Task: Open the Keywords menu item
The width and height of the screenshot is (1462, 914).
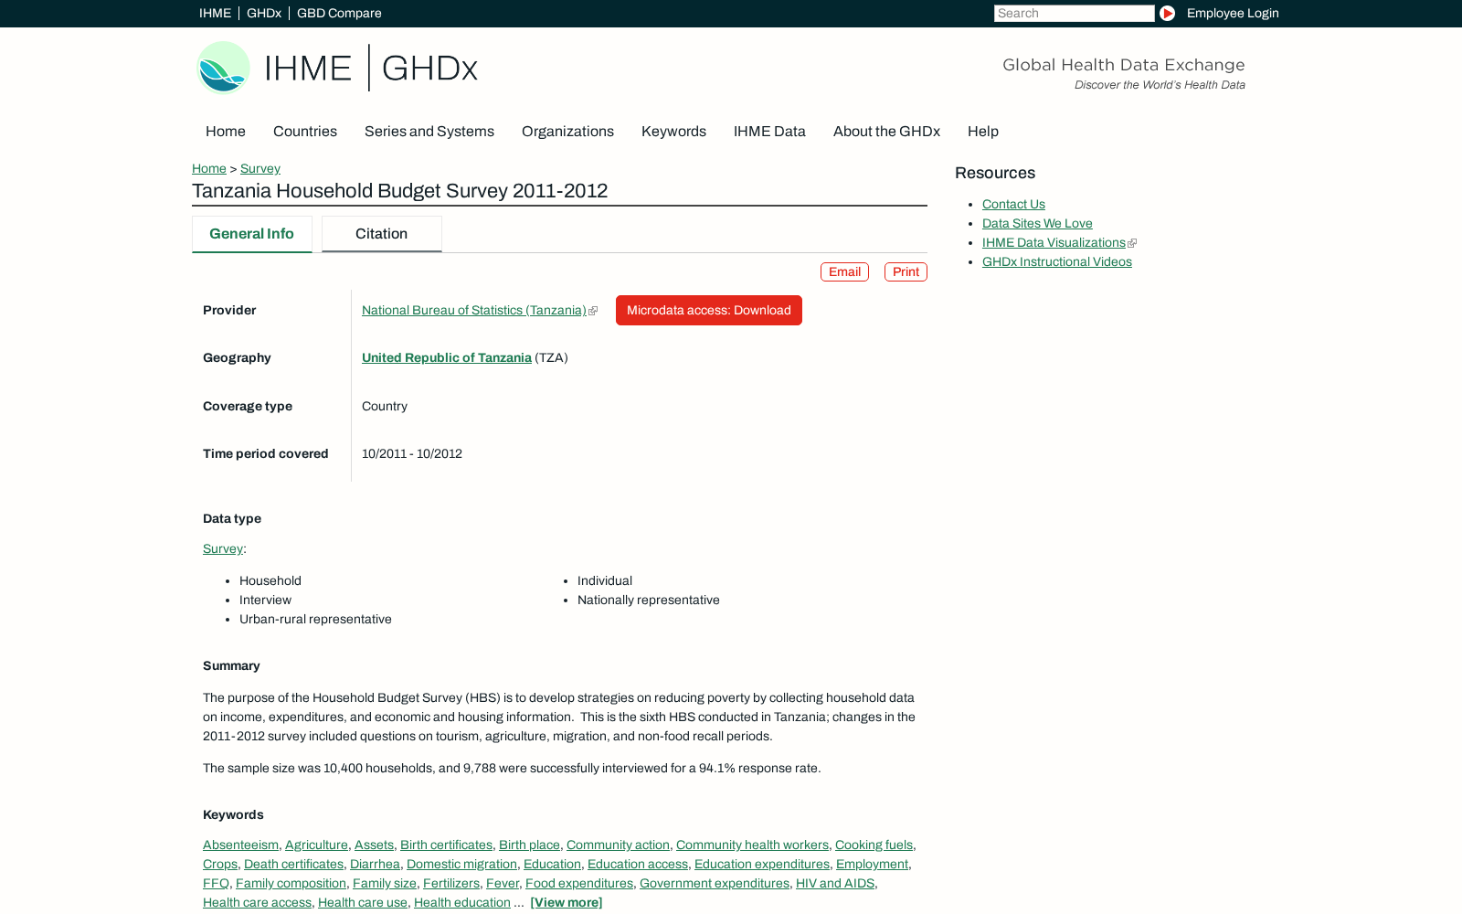Action: [x=673, y=132]
